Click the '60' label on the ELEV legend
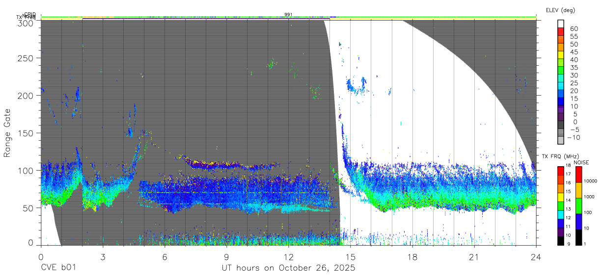 pos(573,28)
